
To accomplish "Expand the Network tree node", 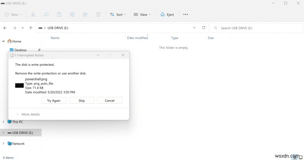I will click(x=3, y=143).
